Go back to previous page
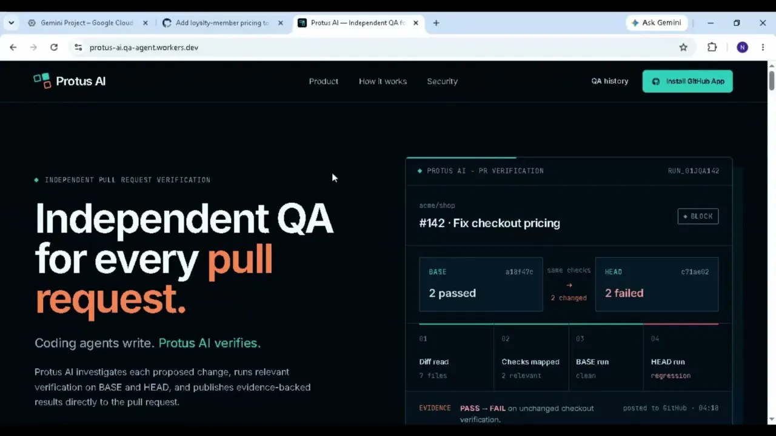 [x=13, y=47]
